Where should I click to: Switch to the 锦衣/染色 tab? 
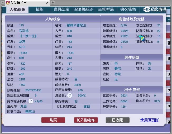point(128,9)
